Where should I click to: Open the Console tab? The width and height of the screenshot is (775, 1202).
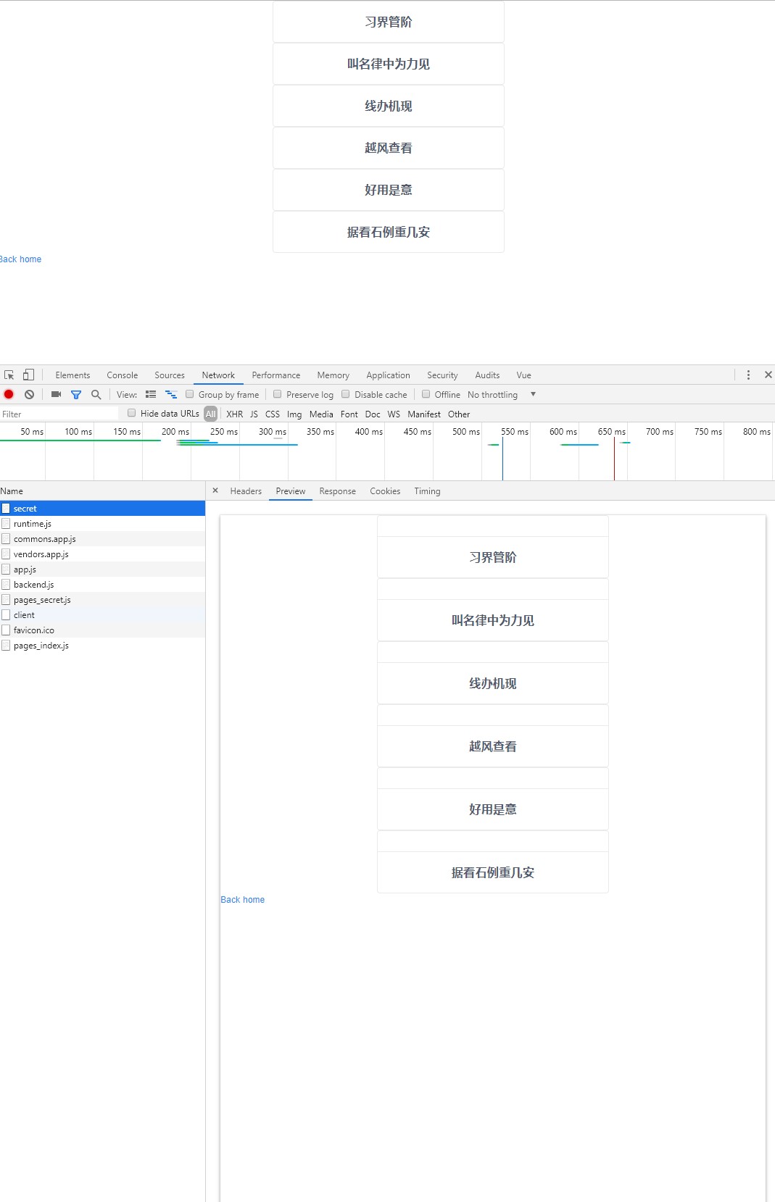tap(122, 375)
